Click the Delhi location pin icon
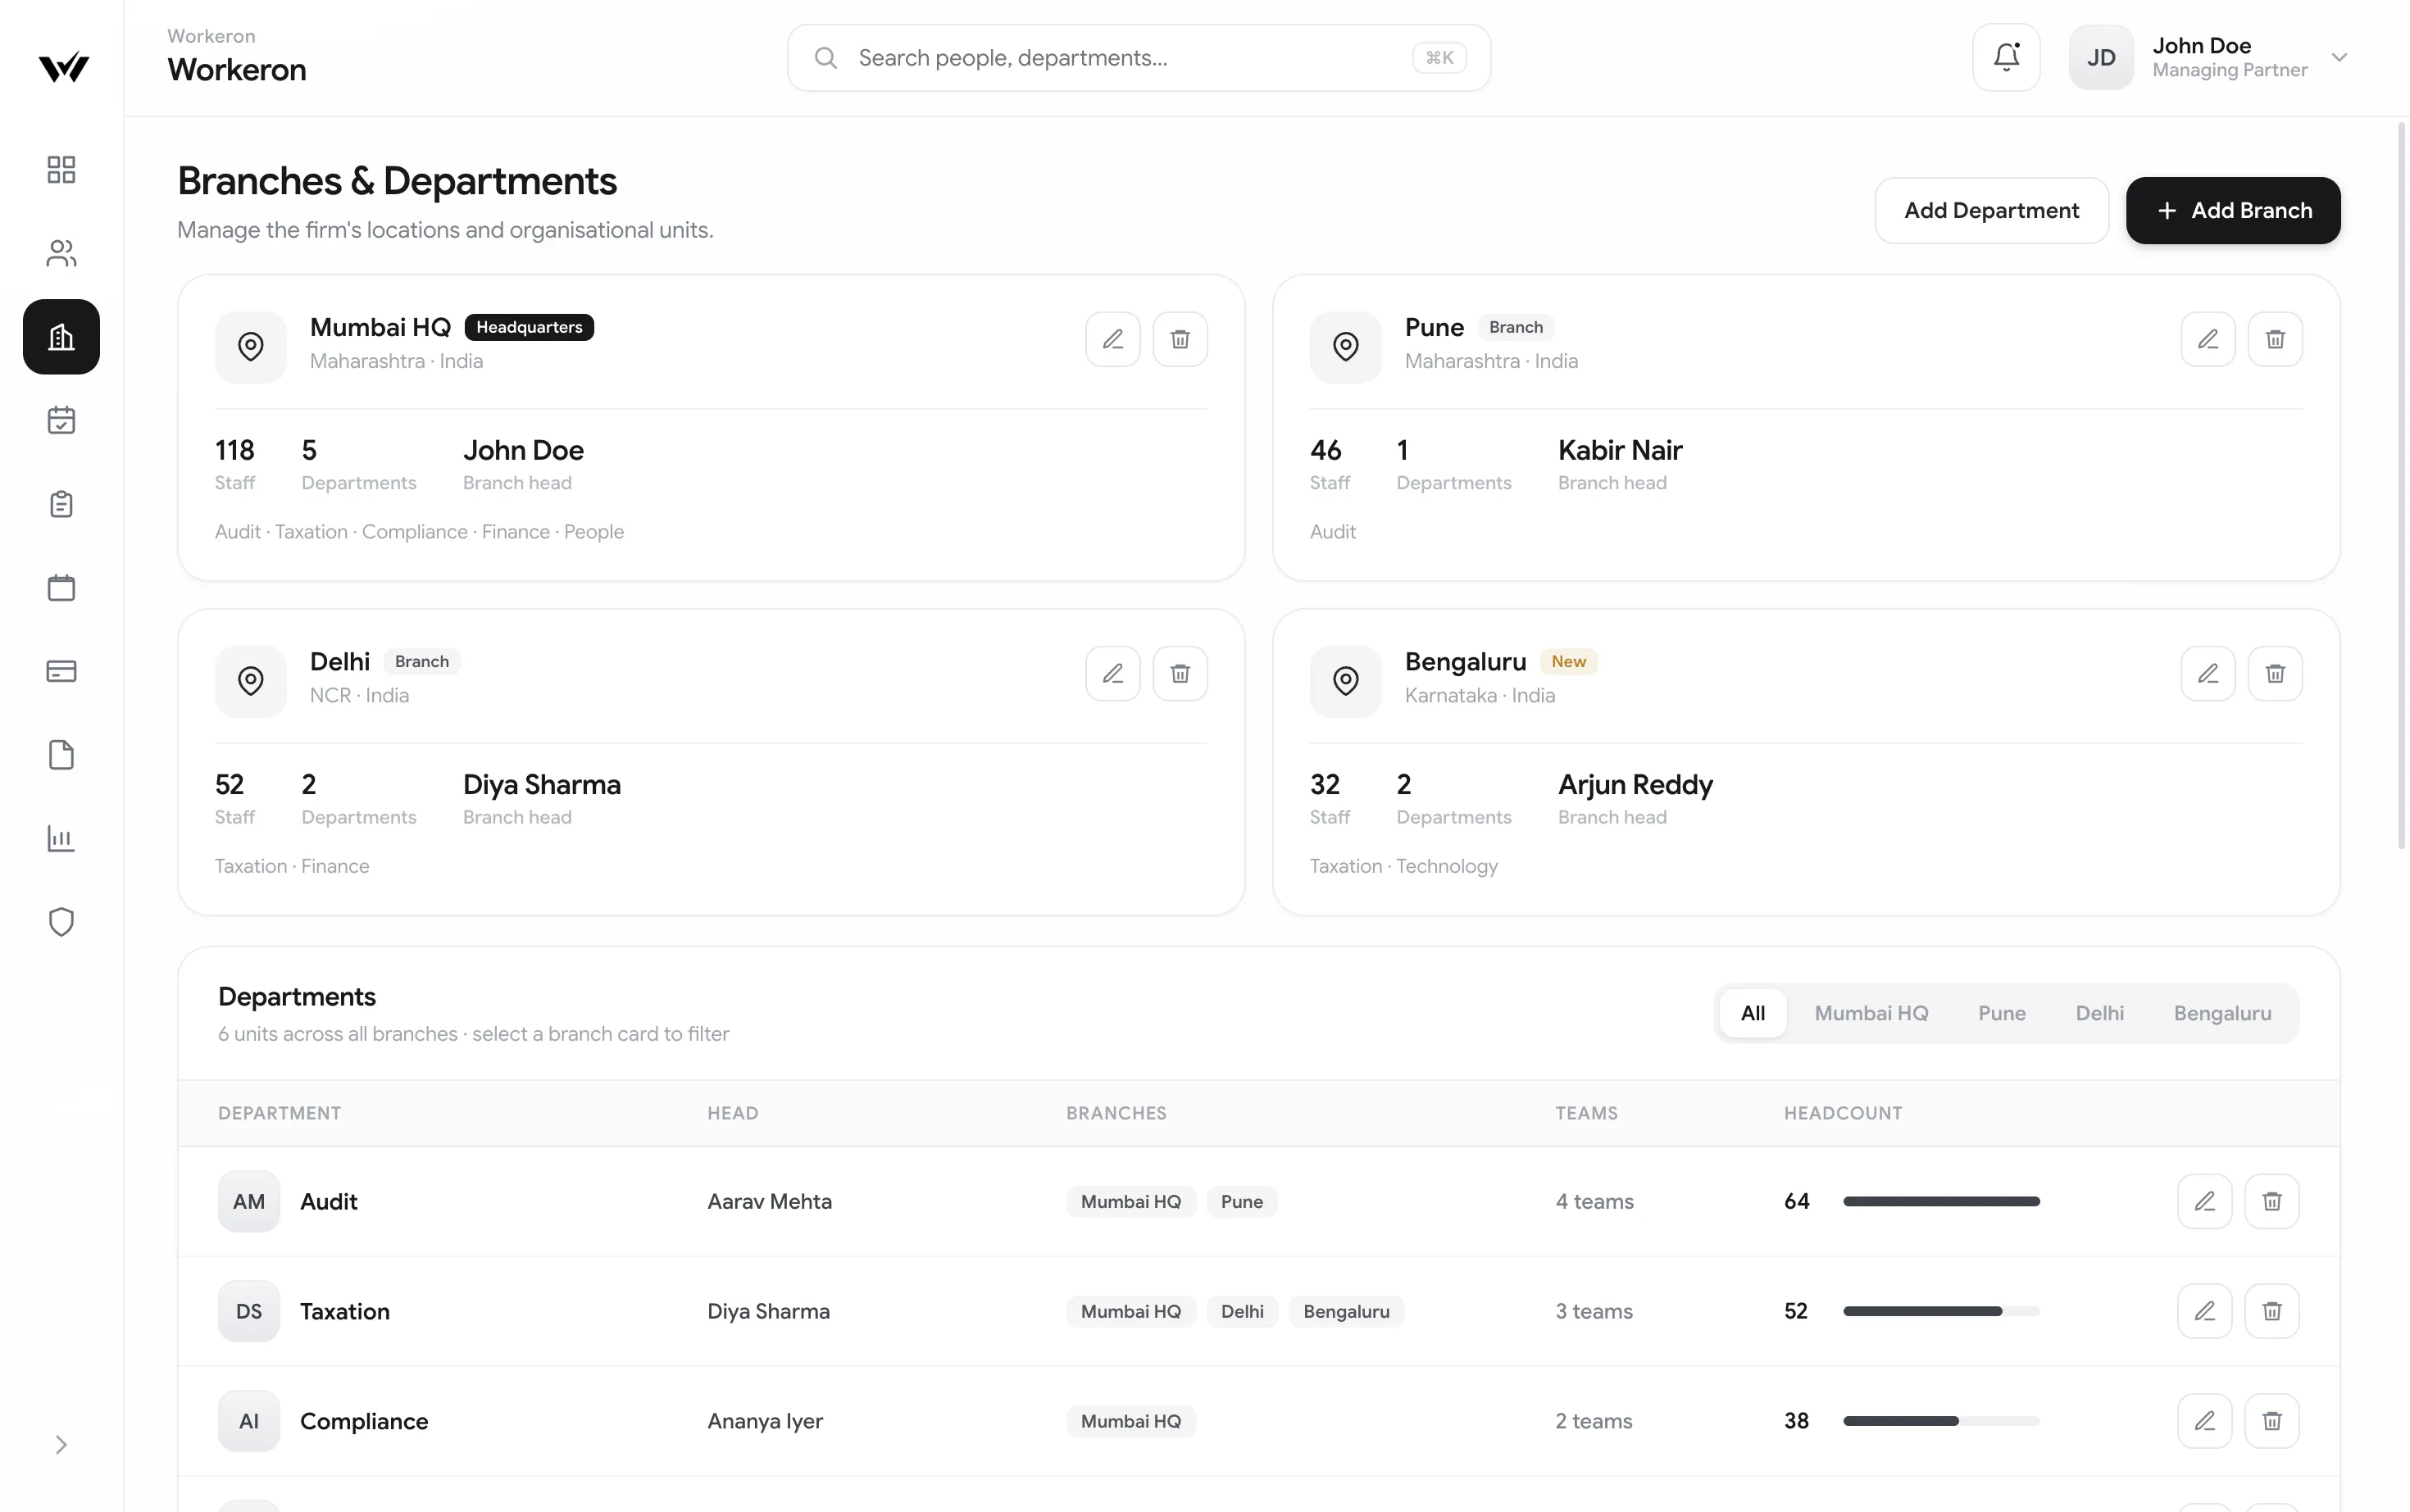The image size is (2410, 1512). pos(251,681)
